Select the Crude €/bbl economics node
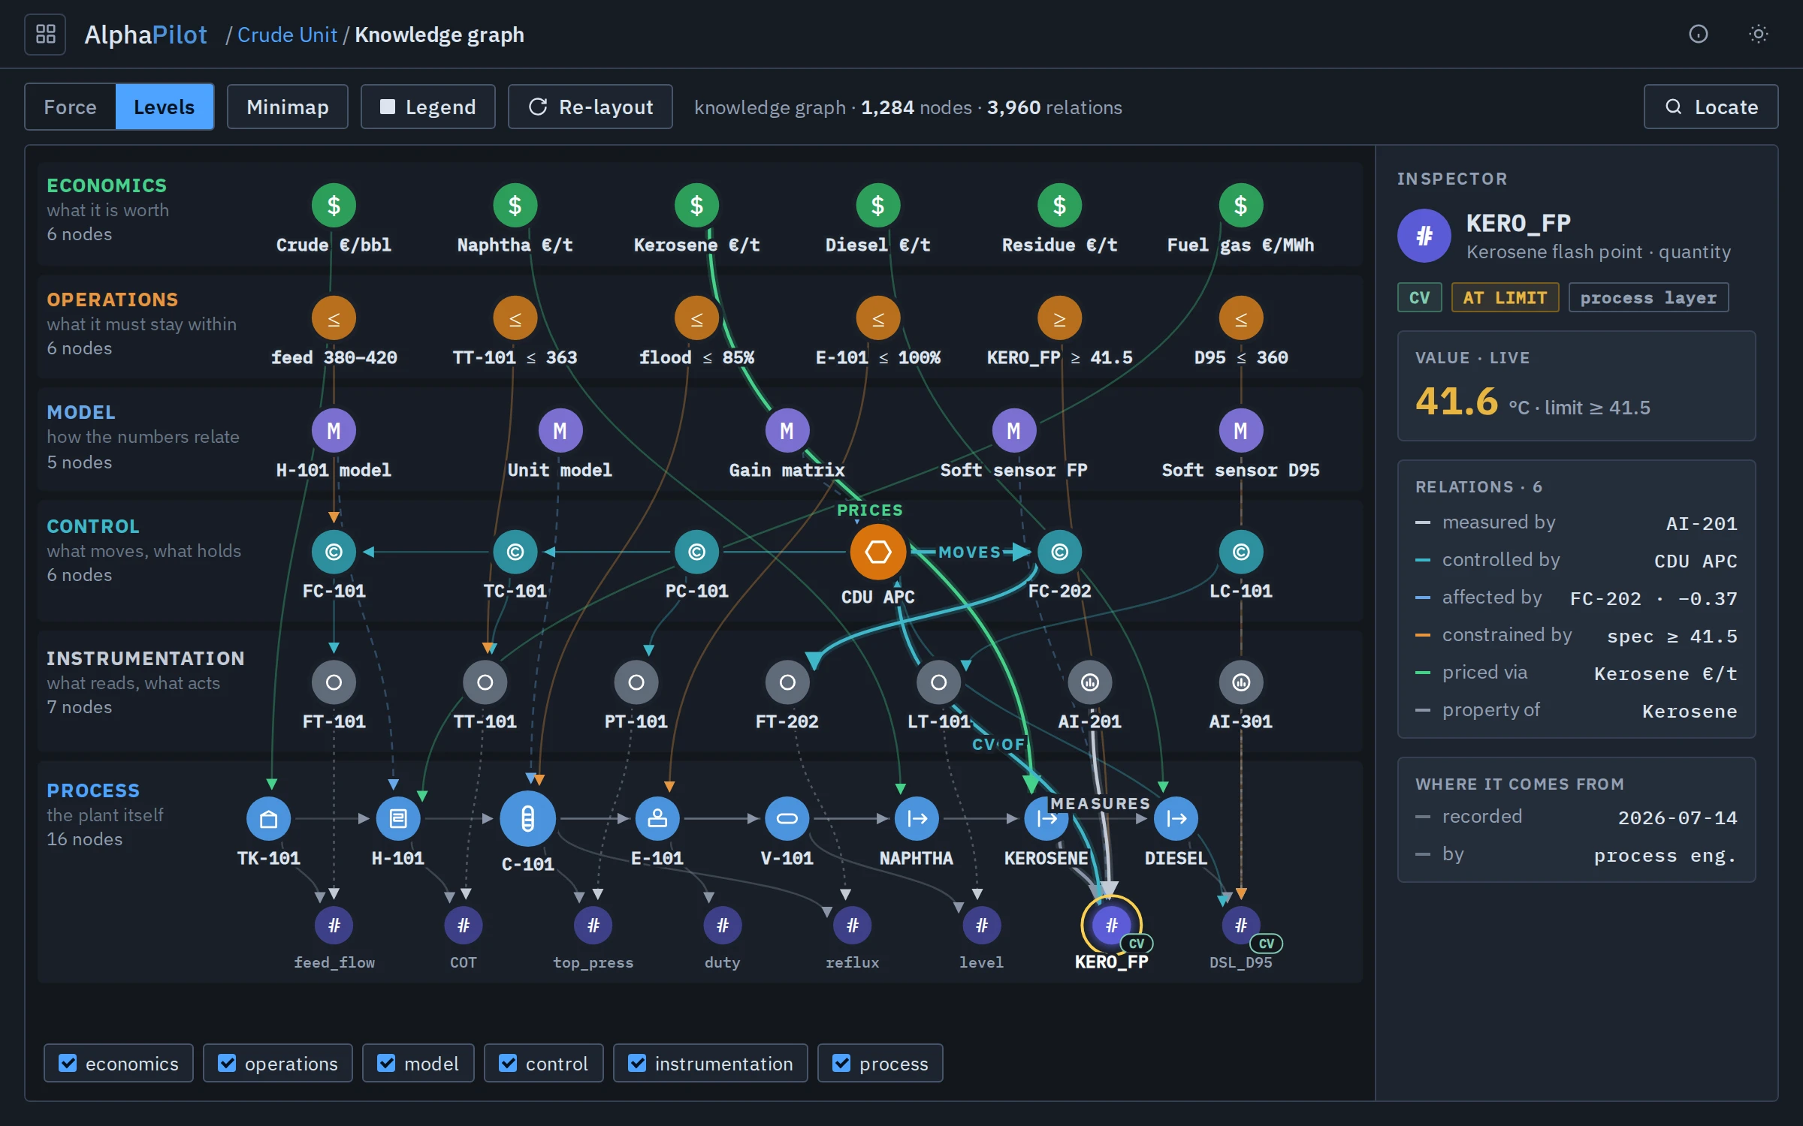The image size is (1803, 1126). [334, 206]
